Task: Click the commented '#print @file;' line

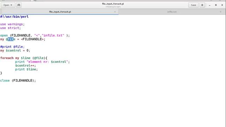Action: point(12,47)
